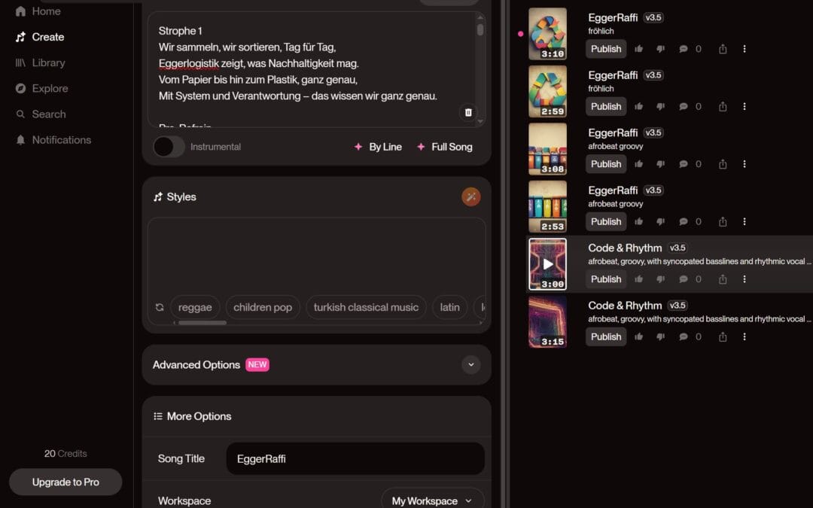The width and height of the screenshot is (813, 508).
Task: Share the afrobeat groovy song lasting 3:08
Action: click(723, 164)
